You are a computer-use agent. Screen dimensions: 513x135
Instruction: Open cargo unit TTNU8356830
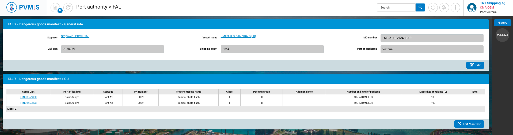[x=28, y=97]
